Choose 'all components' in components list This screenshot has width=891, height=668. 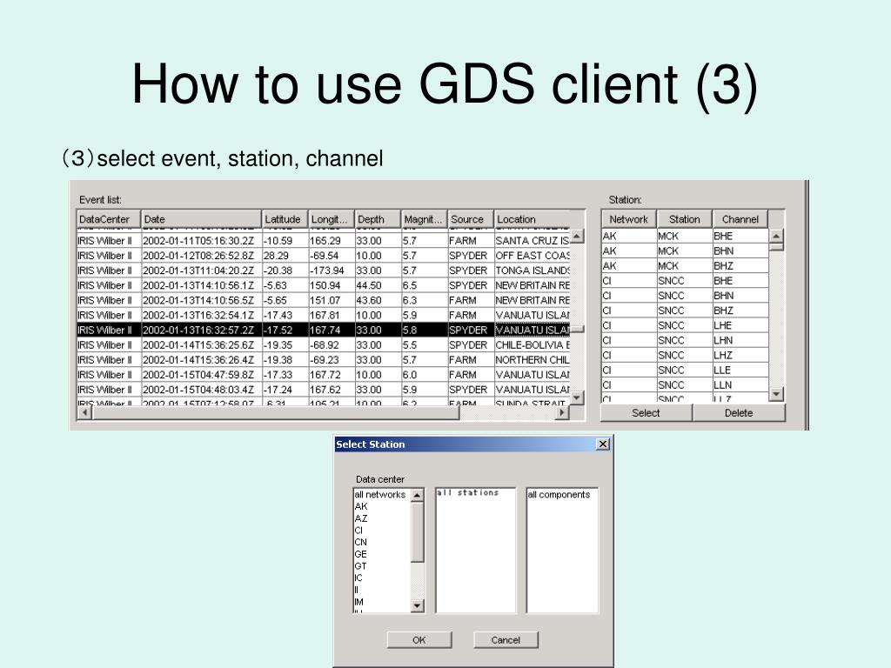(559, 494)
